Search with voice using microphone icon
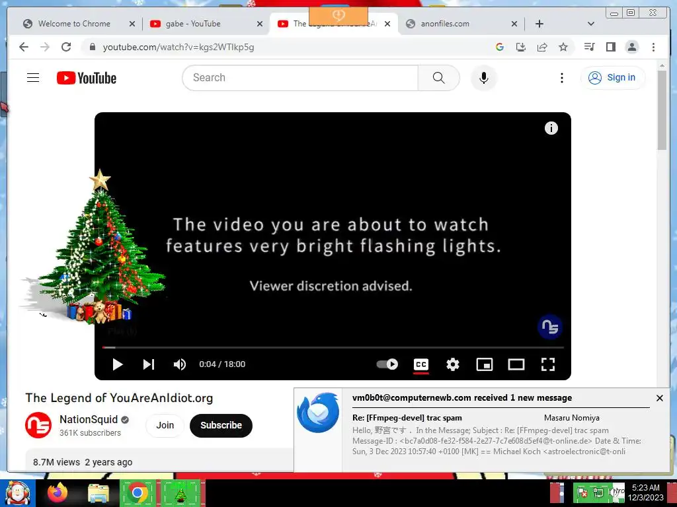The image size is (677, 507). click(483, 78)
